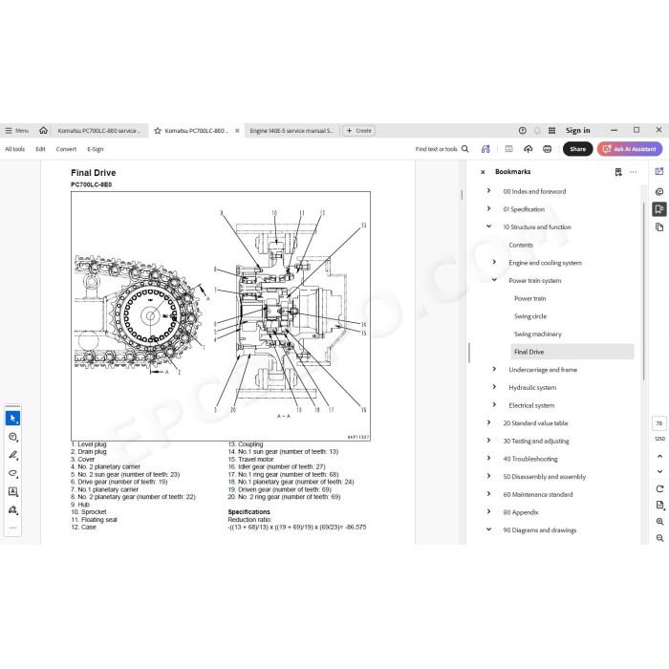Close the Bookmarks panel

click(x=483, y=172)
